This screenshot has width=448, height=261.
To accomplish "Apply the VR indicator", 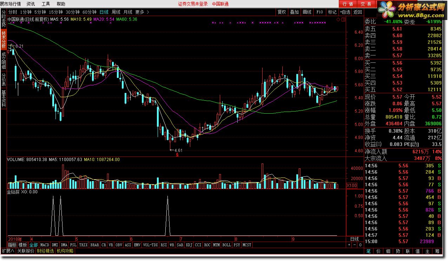I will point(111,245).
